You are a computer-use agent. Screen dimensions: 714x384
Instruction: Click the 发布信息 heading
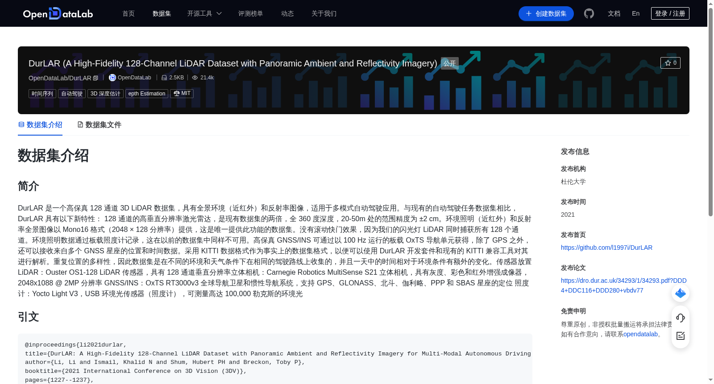click(x=575, y=152)
